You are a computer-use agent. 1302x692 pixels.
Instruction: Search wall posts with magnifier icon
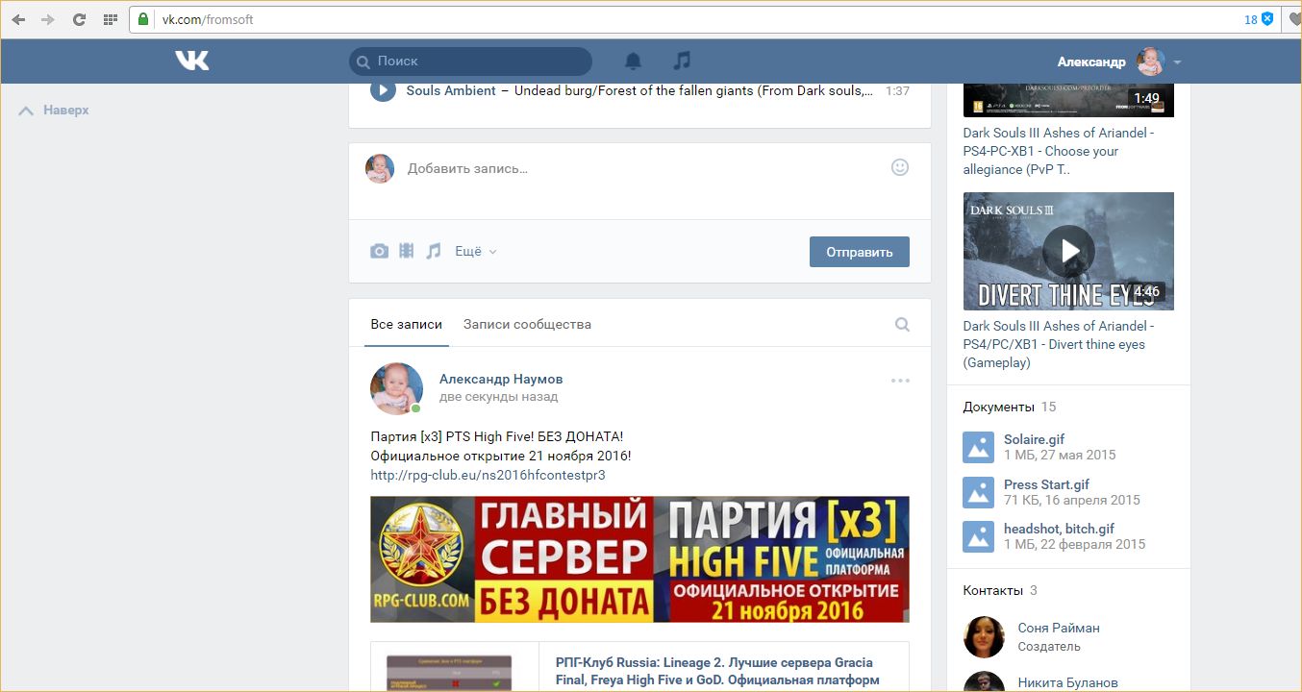tap(902, 325)
